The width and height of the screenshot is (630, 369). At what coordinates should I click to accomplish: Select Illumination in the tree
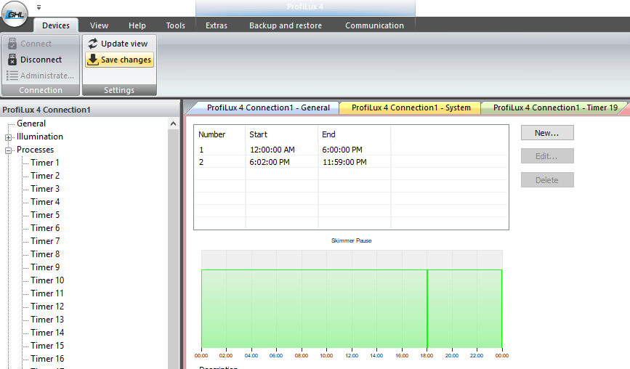40,137
